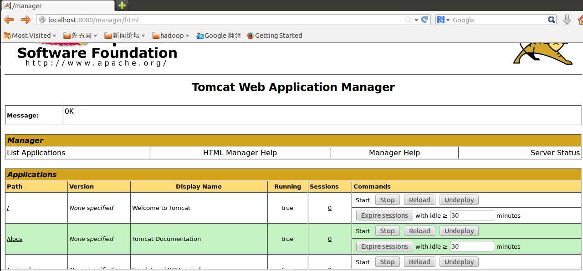This screenshot has width=583, height=271.
Task: Expand the 新闻论坛 bookmark folder
Action: coord(125,36)
